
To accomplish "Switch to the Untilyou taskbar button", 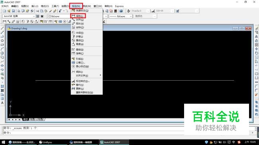I will click(x=53, y=142).
